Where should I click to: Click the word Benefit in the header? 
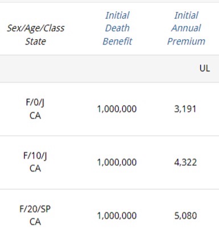pyautogui.click(x=117, y=41)
